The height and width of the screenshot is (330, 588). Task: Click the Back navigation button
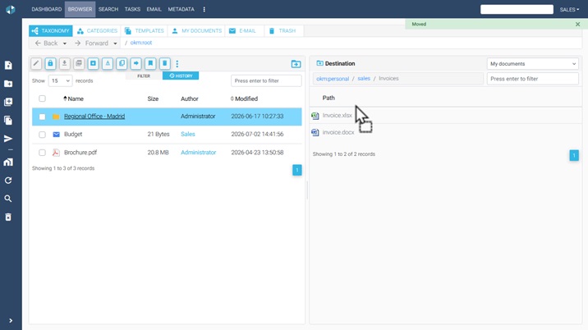tap(47, 44)
